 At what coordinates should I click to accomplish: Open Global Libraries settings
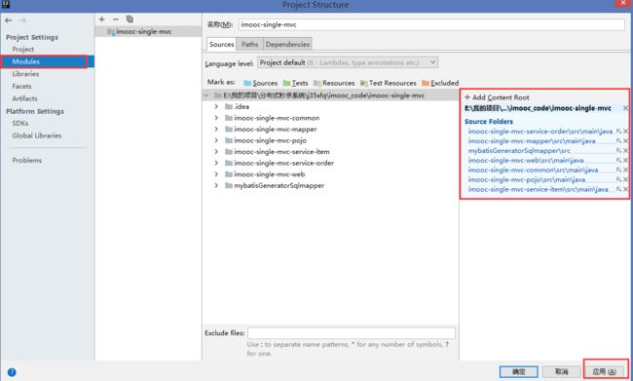37,135
